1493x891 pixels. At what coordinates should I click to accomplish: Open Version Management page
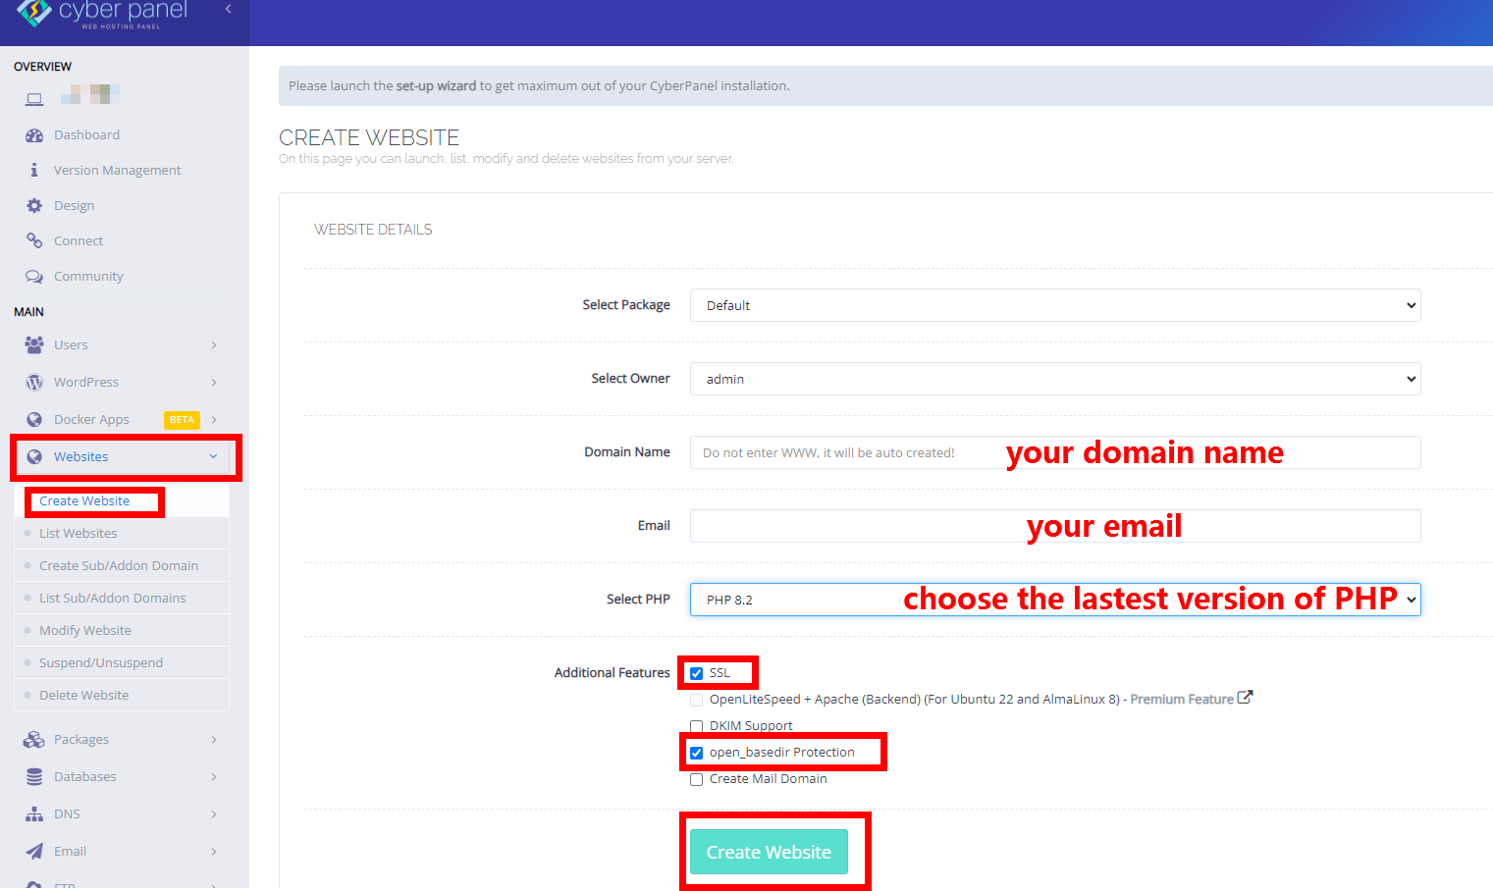point(118,171)
